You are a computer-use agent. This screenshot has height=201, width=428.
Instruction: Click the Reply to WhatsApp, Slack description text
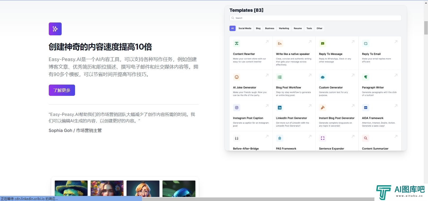[x=335, y=60]
